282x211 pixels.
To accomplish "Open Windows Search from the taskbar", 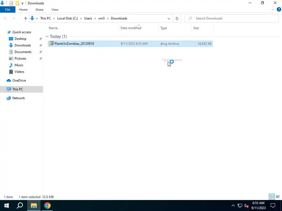I will tap(20, 206).
